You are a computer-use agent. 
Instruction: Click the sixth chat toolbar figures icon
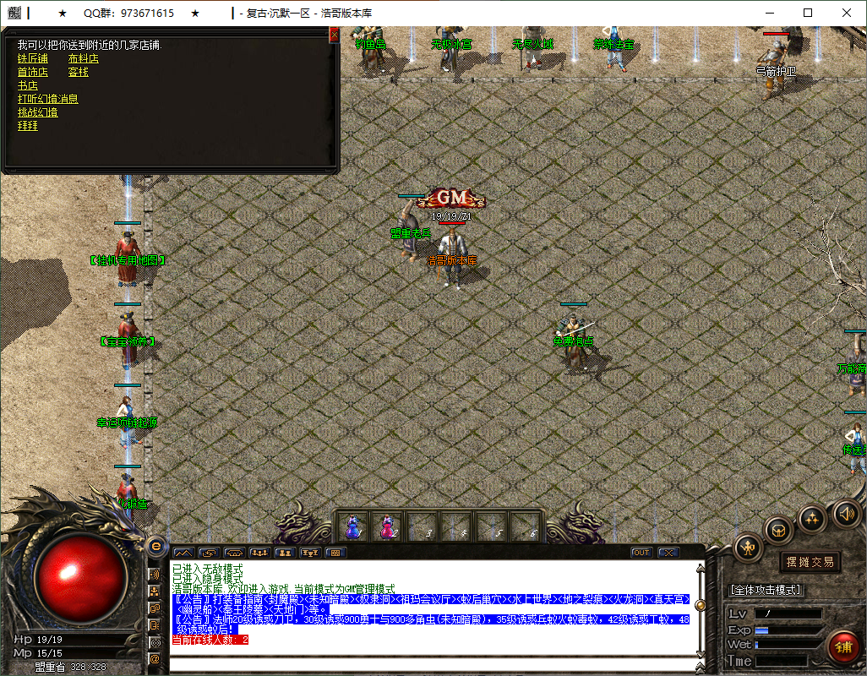pos(311,553)
